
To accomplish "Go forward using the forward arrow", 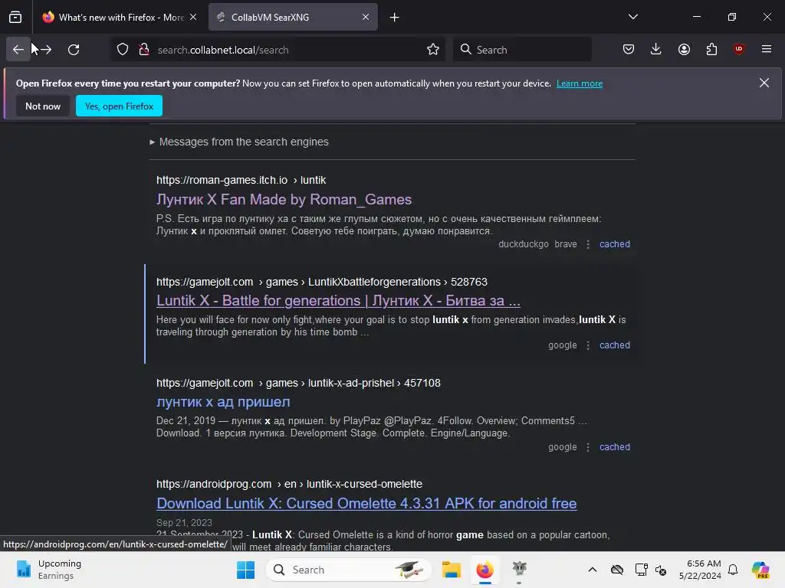I will (45, 50).
